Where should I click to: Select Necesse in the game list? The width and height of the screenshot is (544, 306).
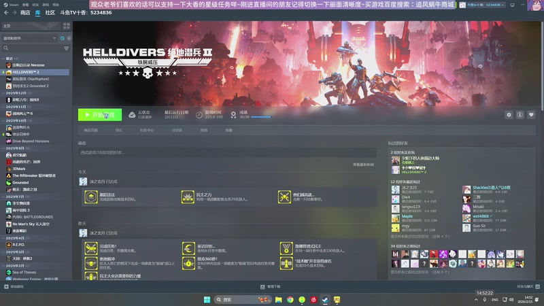point(29,65)
